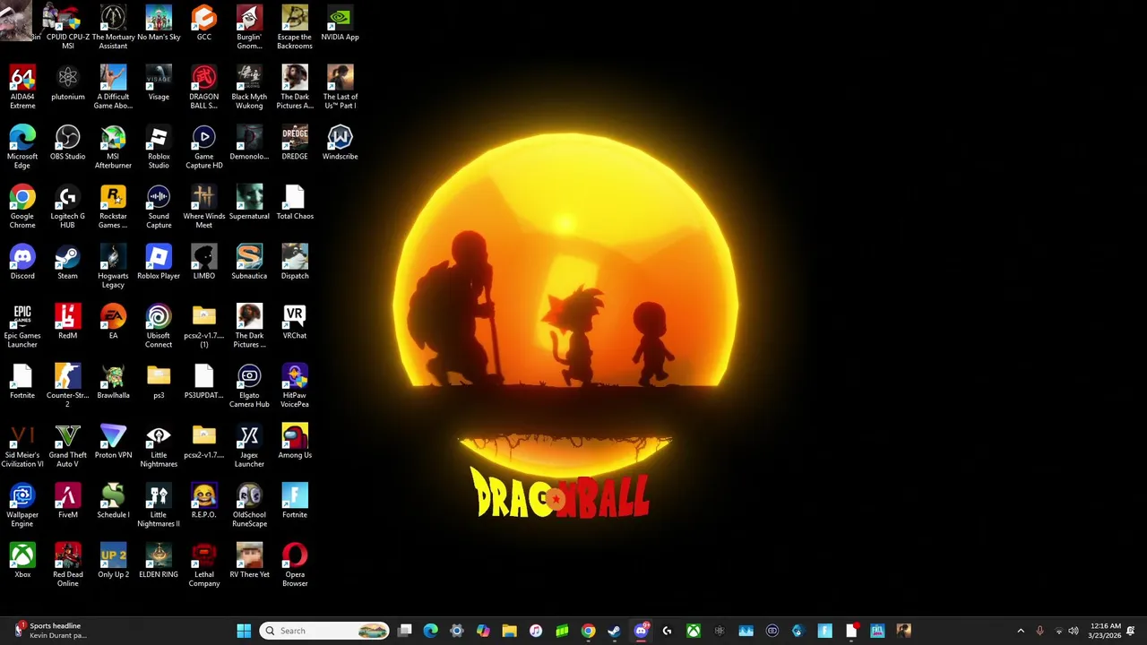Select the Escape the Backrooms desktop icon

(295, 27)
